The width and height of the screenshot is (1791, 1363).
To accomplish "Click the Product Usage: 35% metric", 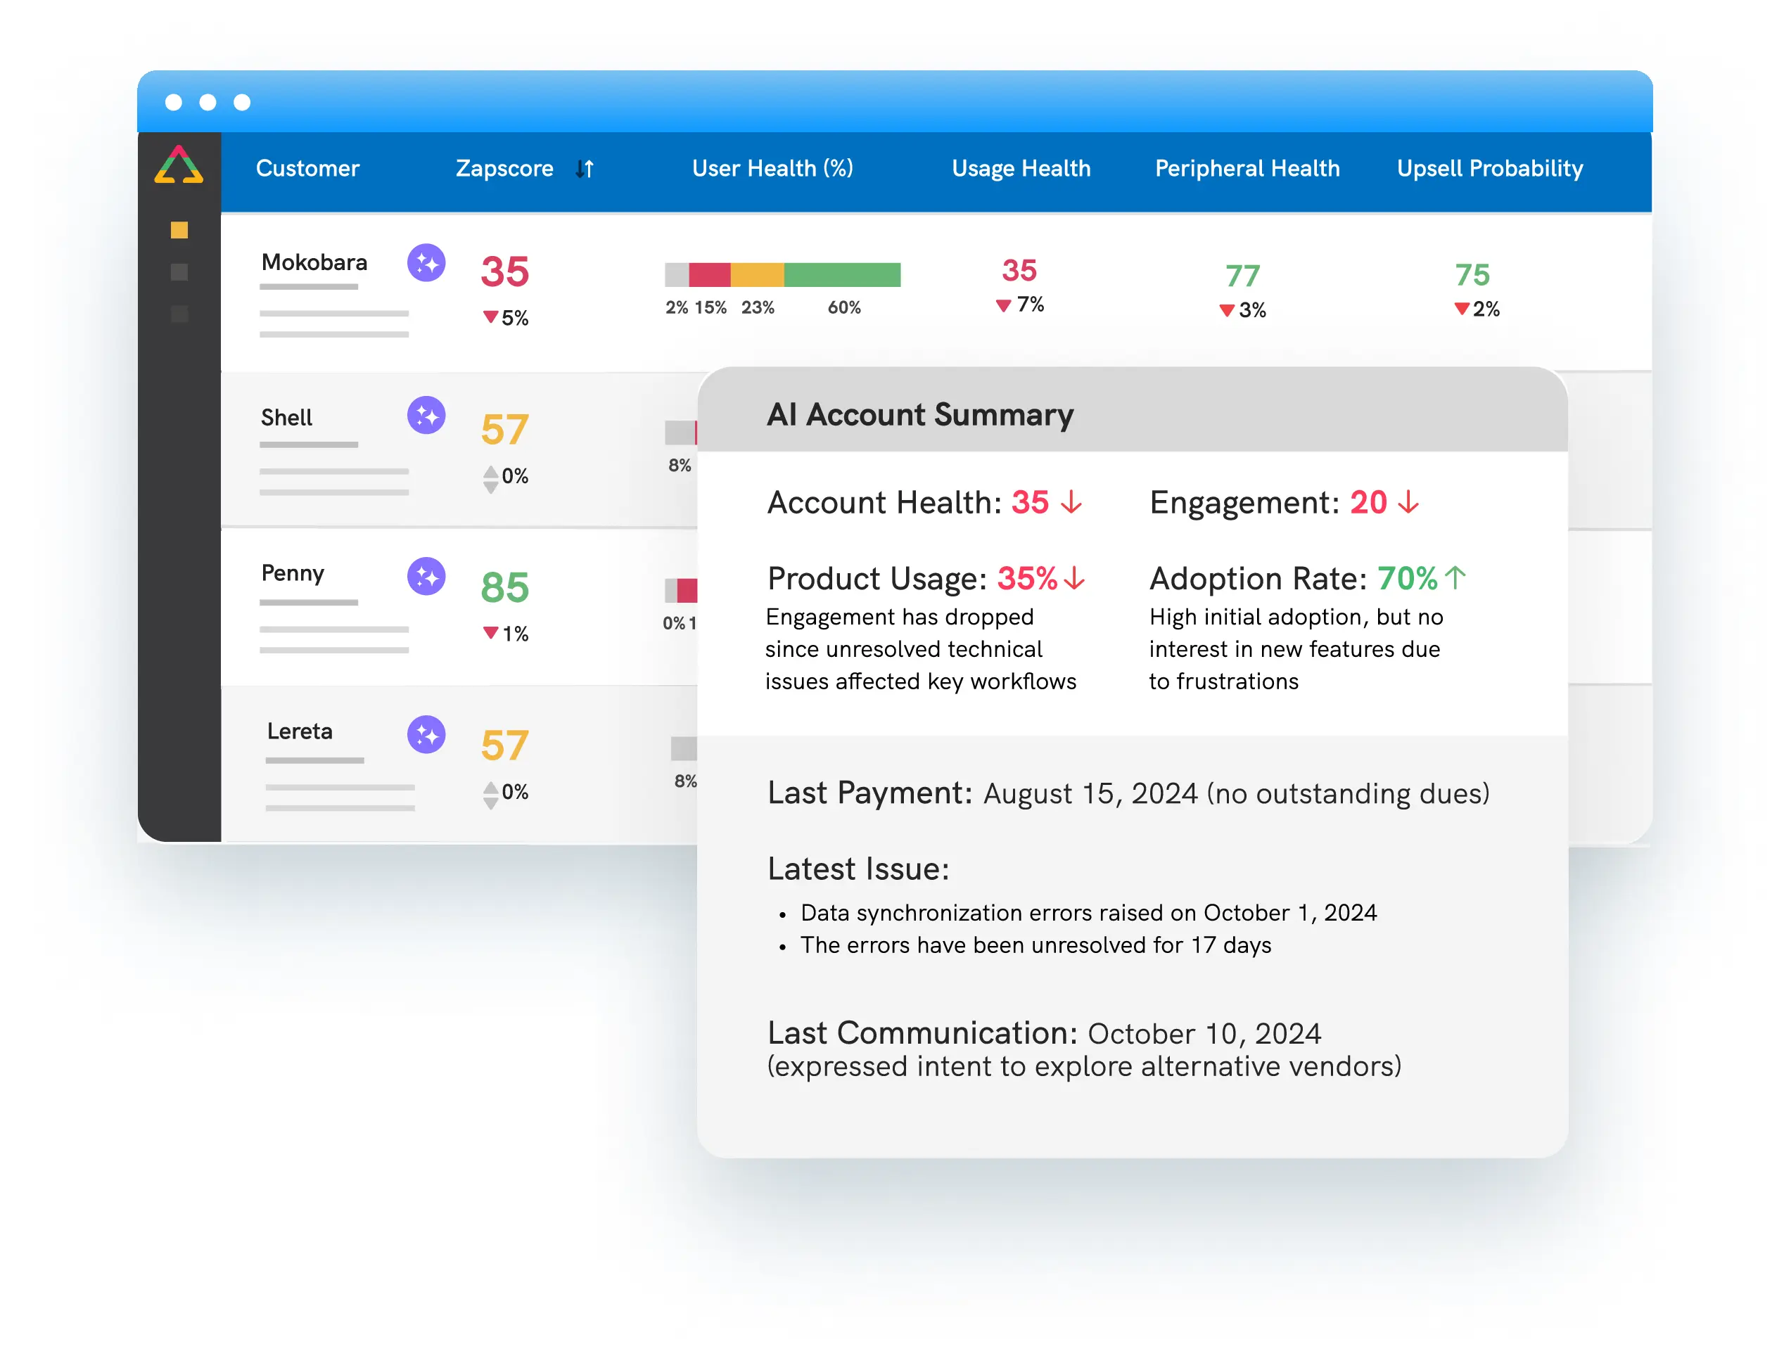I will pos(926,578).
